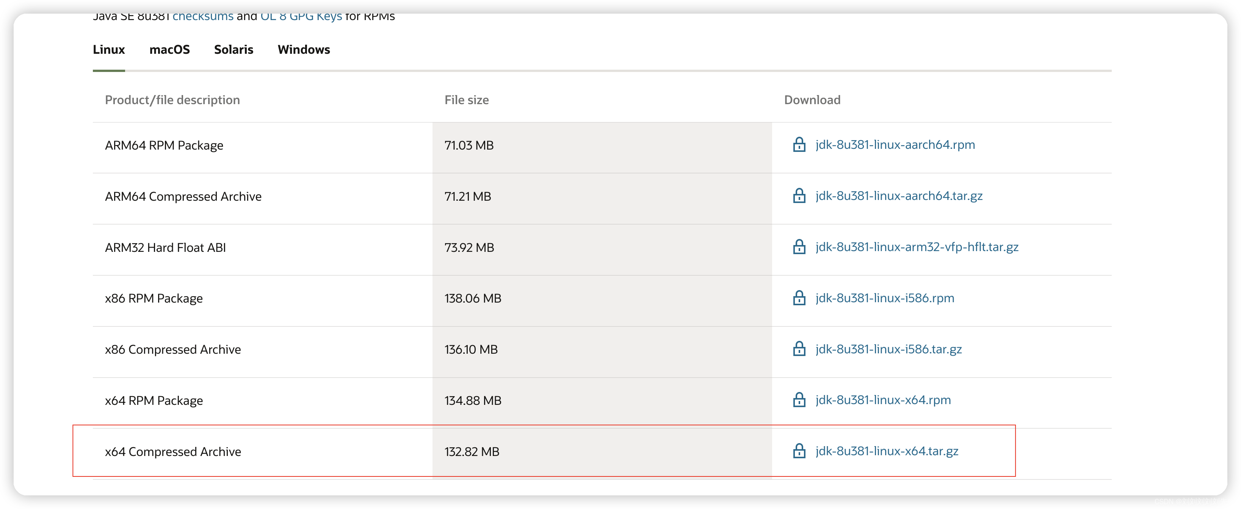Download jdk-8u381-linux-aarch64.rpm
The width and height of the screenshot is (1241, 509).
click(x=895, y=144)
